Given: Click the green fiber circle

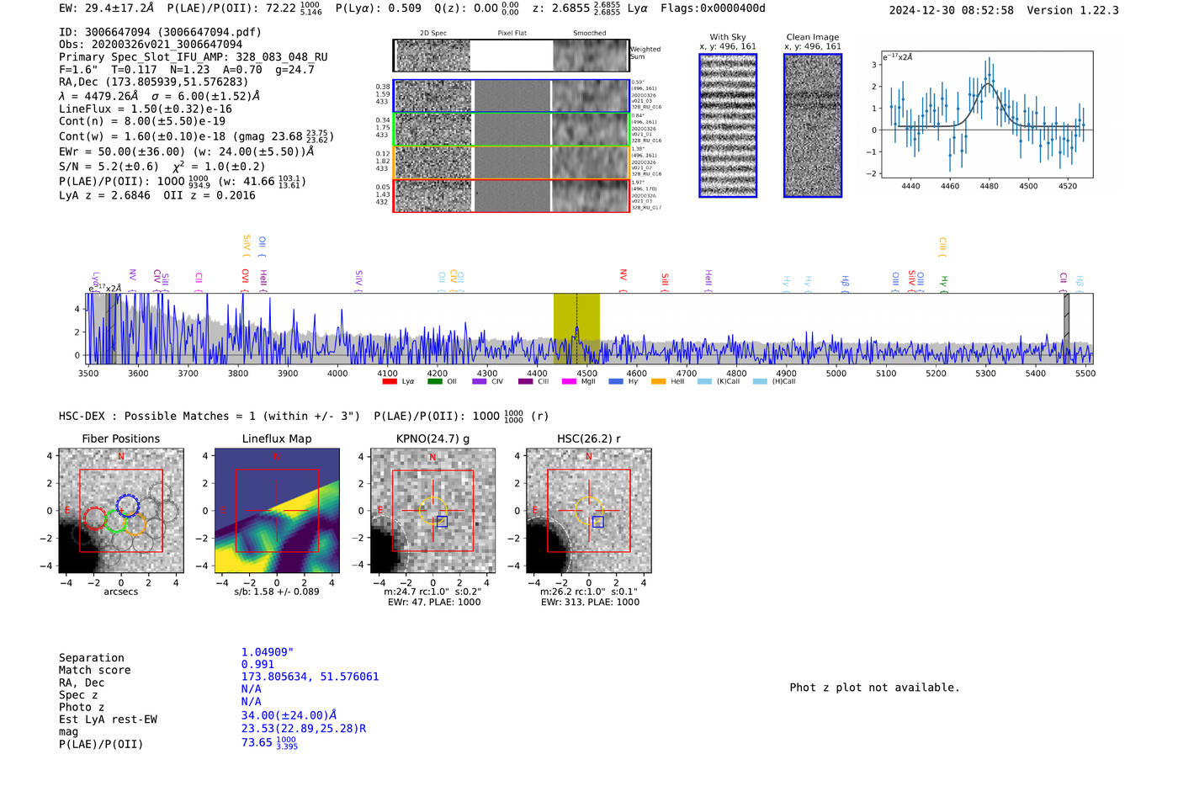Looking at the screenshot, I should tap(115, 520).
